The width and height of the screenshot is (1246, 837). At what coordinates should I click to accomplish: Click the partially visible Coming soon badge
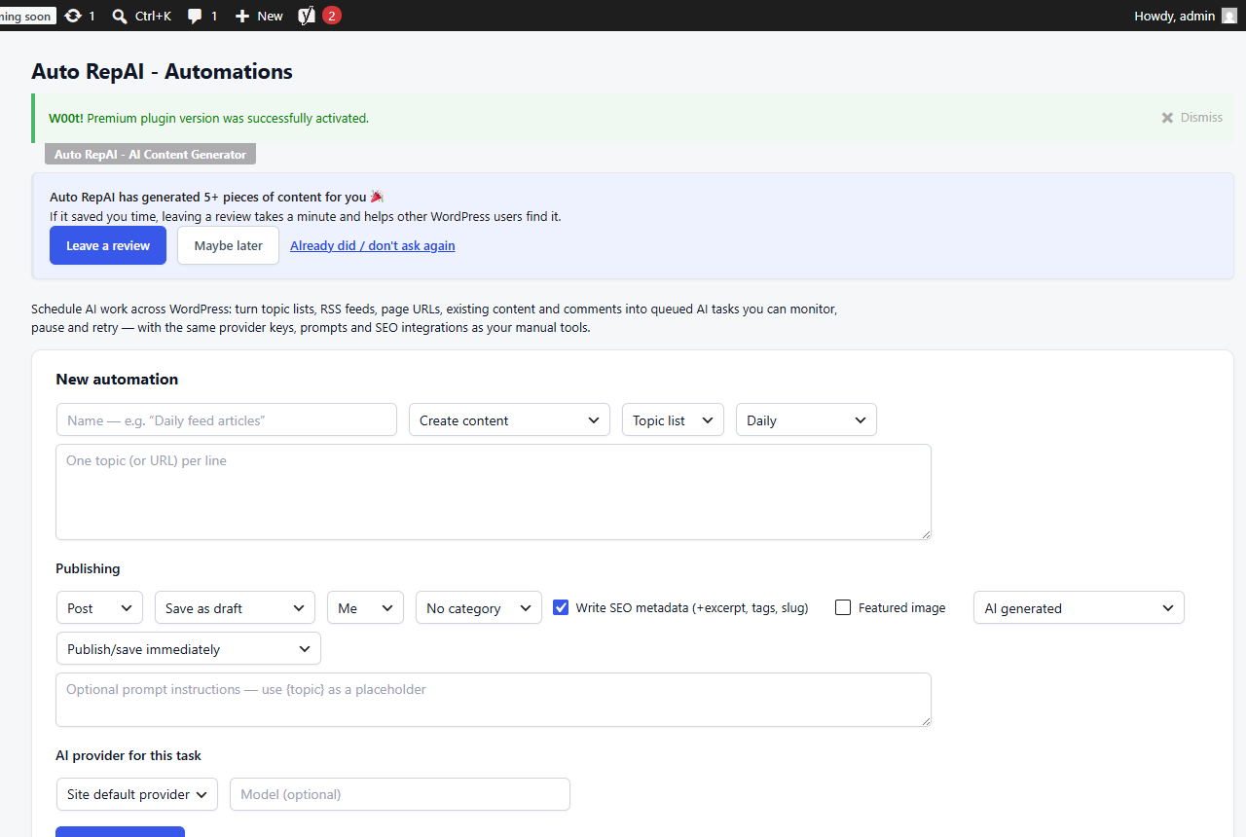click(27, 17)
